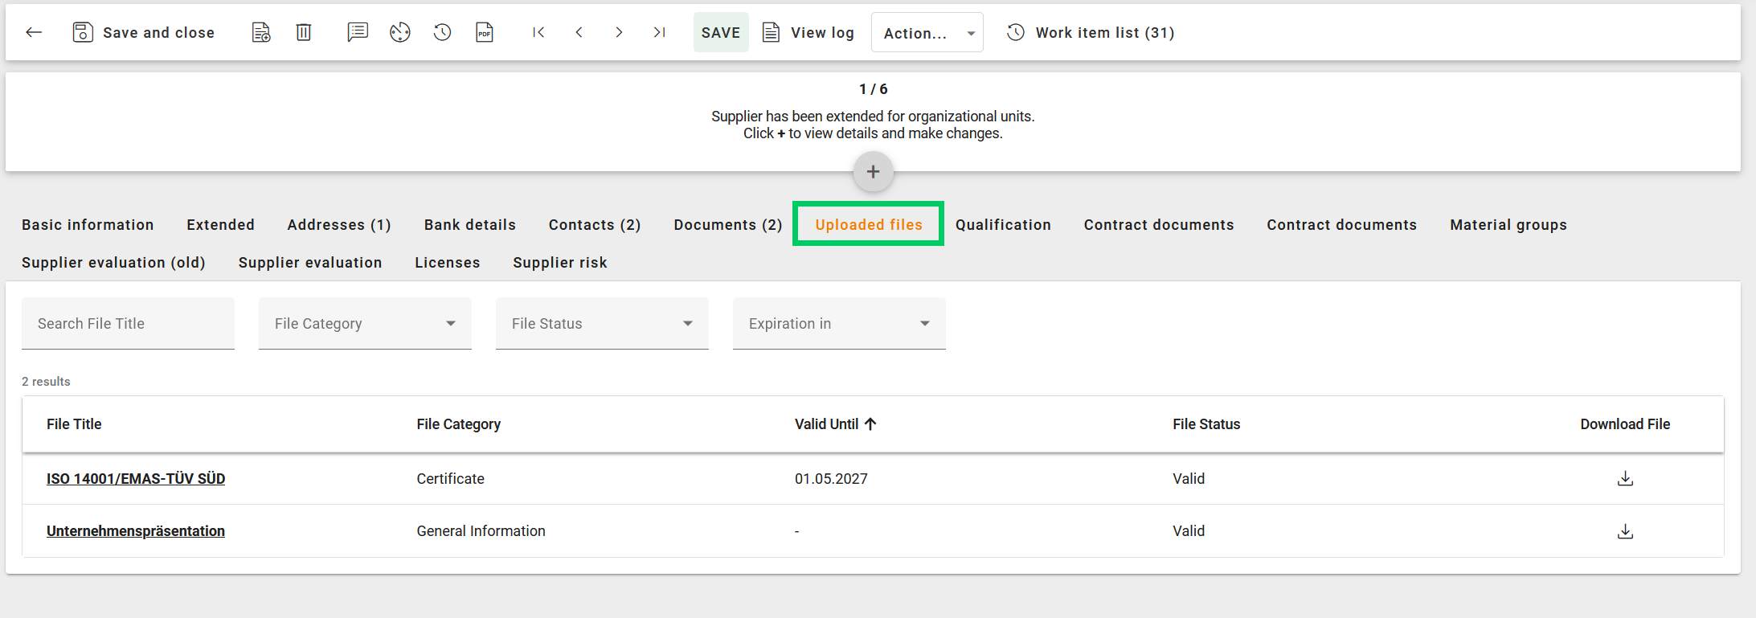Open the Action... dropdown menu
The image size is (1756, 618).
(927, 33)
